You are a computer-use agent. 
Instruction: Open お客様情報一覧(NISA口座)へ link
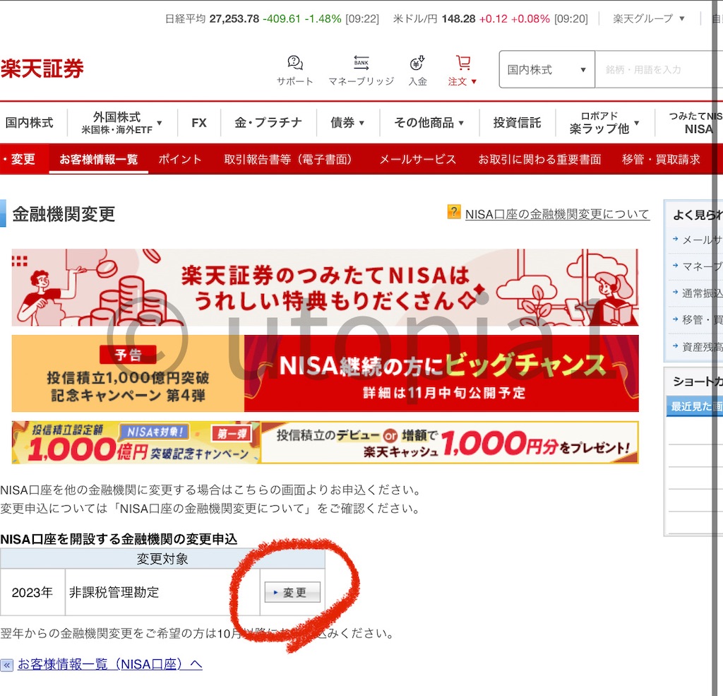[x=109, y=665]
